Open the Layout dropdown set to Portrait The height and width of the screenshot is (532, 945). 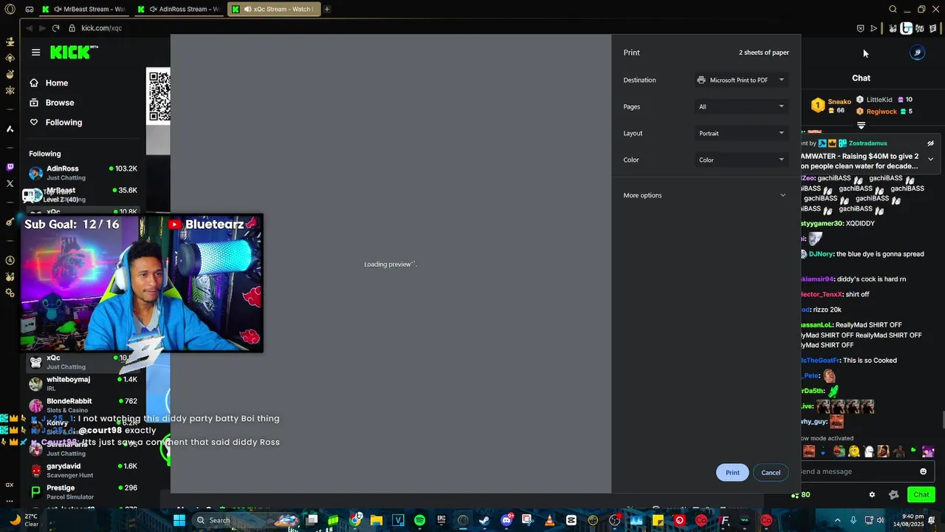pos(741,133)
